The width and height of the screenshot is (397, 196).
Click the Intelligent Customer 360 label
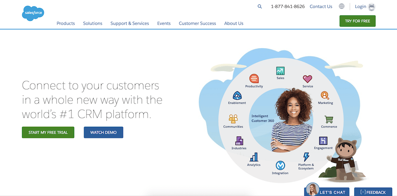click(262, 118)
